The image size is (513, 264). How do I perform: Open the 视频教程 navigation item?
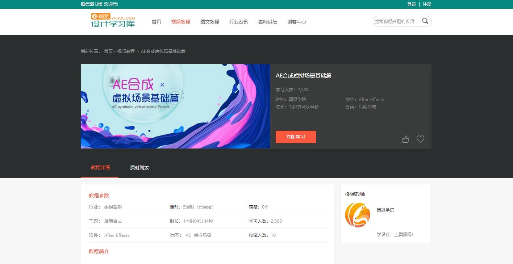(x=181, y=22)
